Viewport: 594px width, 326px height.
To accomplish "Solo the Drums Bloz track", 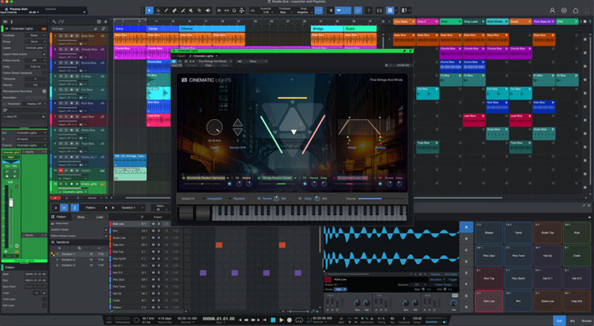I will pos(65,63).
